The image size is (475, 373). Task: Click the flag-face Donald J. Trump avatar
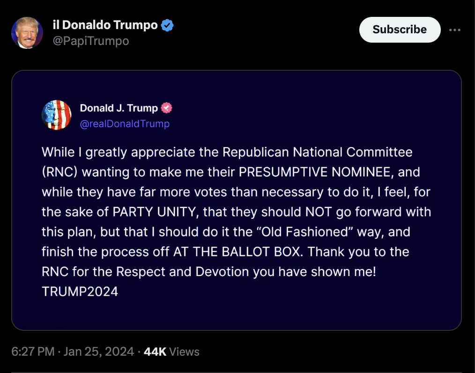click(x=56, y=115)
